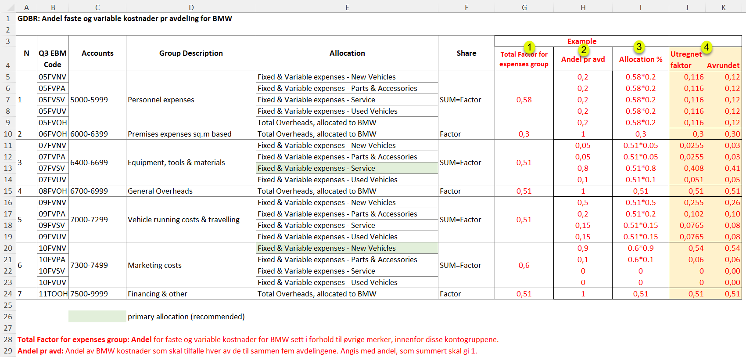Select row header 26
The height and width of the screenshot is (357, 746).
8,317
